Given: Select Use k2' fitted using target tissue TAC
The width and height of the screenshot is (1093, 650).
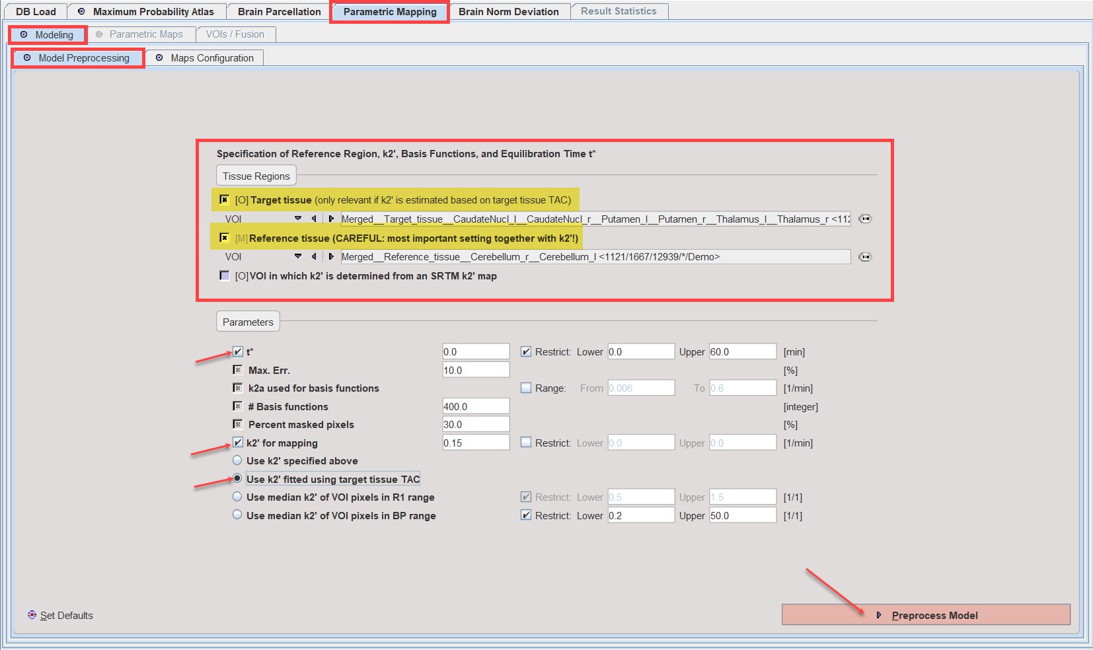Looking at the screenshot, I should click(237, 478).
